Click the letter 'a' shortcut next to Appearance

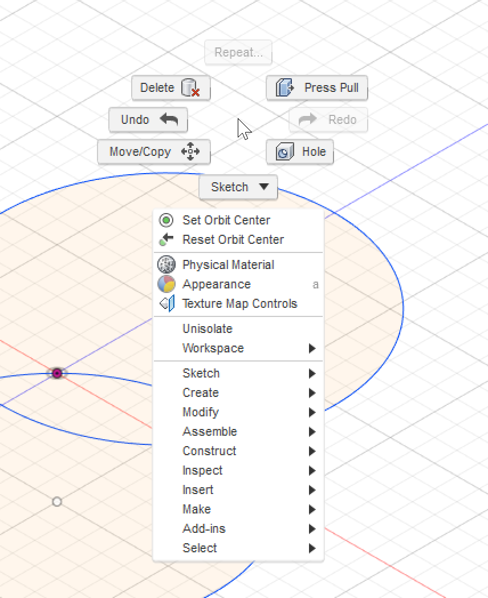click(x=316, y=284)
